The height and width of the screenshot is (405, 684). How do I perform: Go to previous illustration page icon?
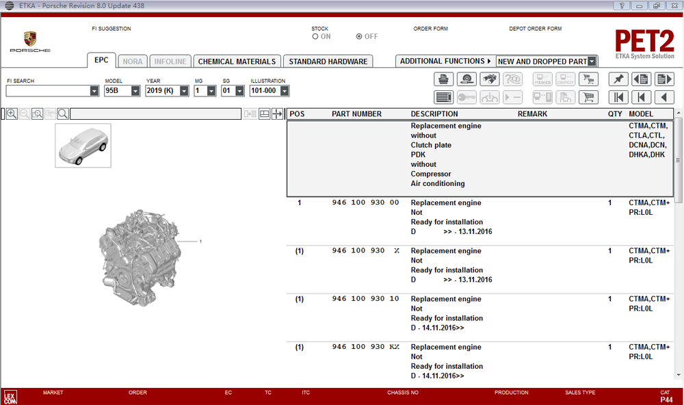click(x=642, y=79)
